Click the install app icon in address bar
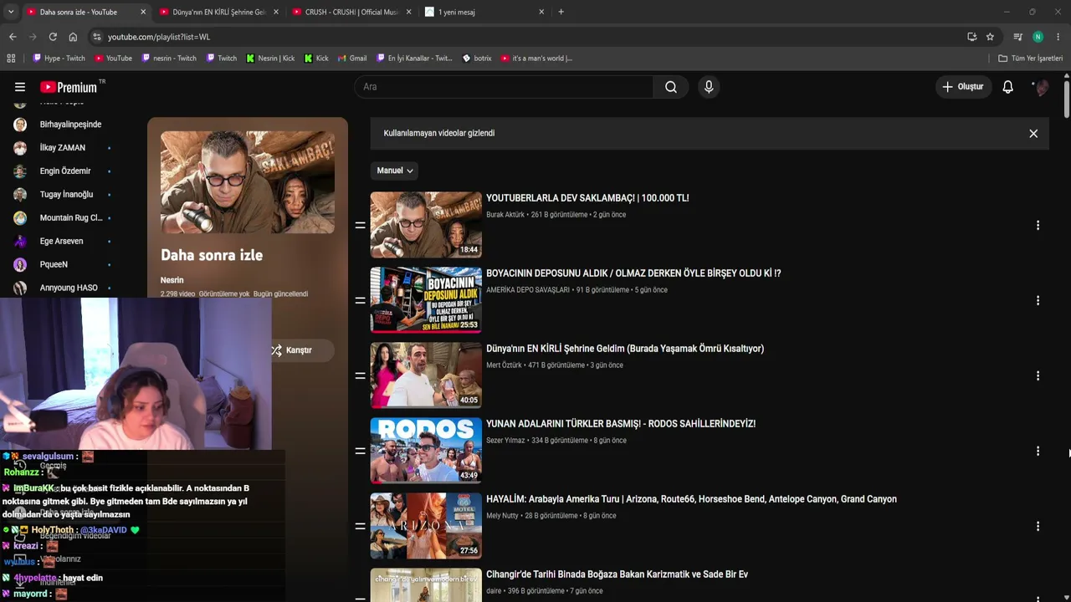This screenshot has width=1071, height=602. coord(971,37)
